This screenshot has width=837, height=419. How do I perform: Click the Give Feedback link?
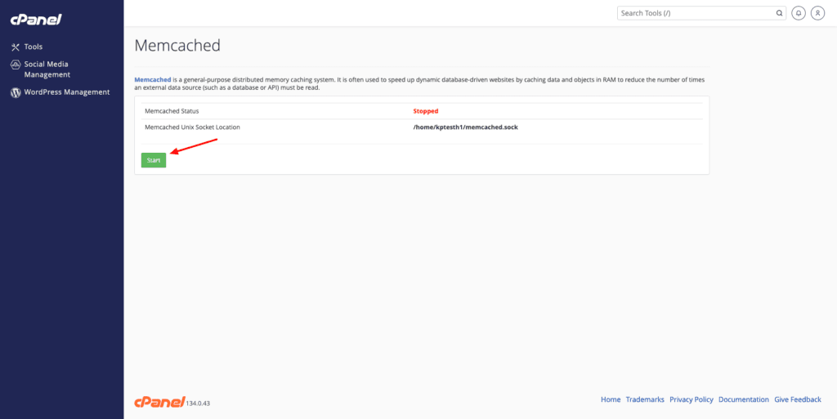[x=798, y=399]
